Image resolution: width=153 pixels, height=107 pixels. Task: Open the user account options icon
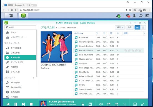[134, 16]
